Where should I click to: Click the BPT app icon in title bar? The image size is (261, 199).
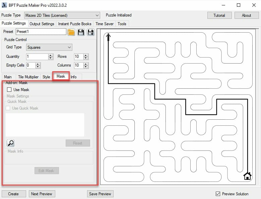(x=4, y=5)
